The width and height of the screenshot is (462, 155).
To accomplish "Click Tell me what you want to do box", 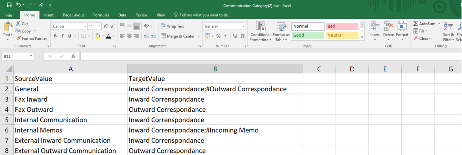I will tap(203, 15).
